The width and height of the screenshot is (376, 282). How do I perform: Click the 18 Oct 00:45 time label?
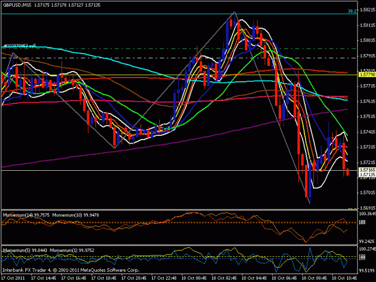click(194, 278)
